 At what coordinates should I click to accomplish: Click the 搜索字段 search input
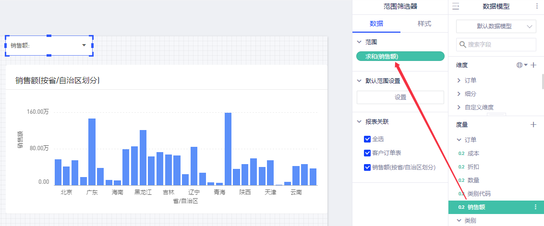coord(499,45)
